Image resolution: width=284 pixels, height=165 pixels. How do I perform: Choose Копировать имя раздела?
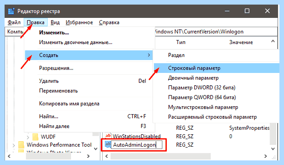[90, 104]
